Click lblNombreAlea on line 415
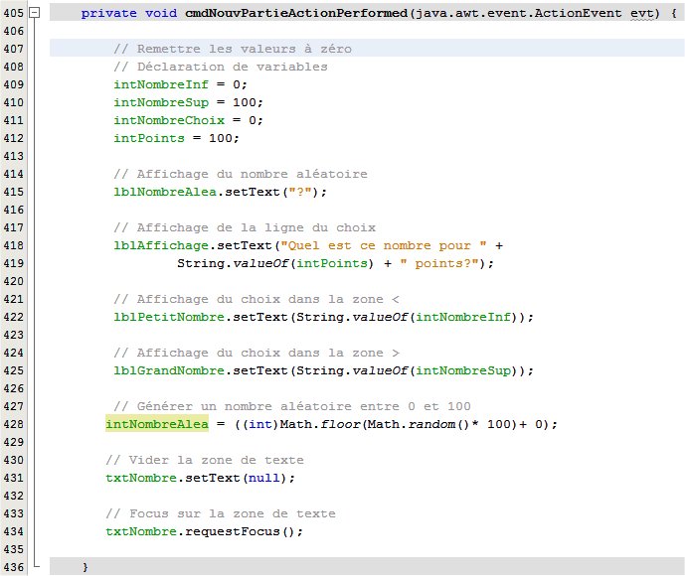685x576 pixels. (x=165, y=192)
